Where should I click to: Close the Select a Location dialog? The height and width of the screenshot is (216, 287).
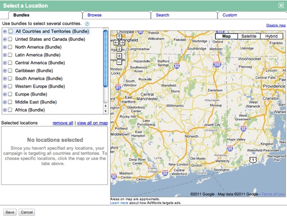(281, 6)
